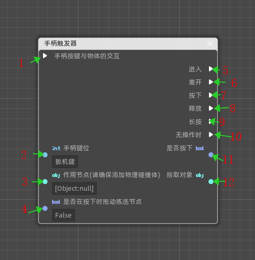Click the execution input arrow of the node
255x260 pixels.
pos(45,56)
